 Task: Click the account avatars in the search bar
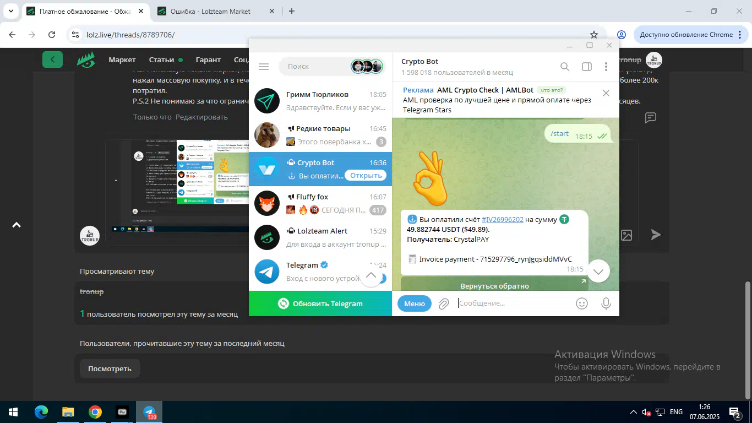tap(367, 67)
